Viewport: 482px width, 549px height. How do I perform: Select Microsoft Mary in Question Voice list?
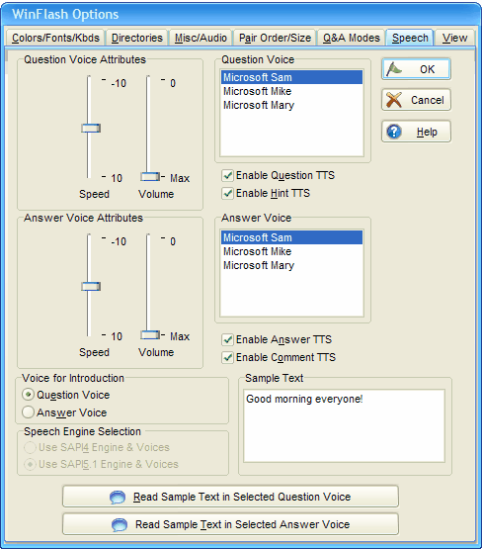(291, 105)
